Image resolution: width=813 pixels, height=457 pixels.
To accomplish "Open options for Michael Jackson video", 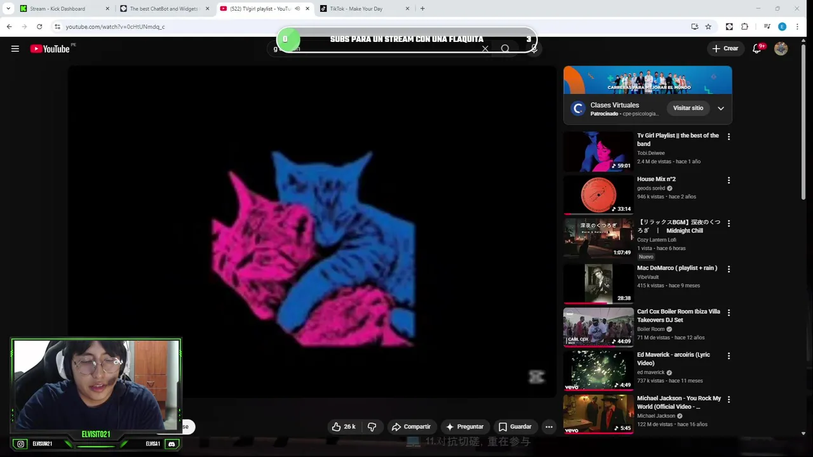I will click(x=729, y=399).
